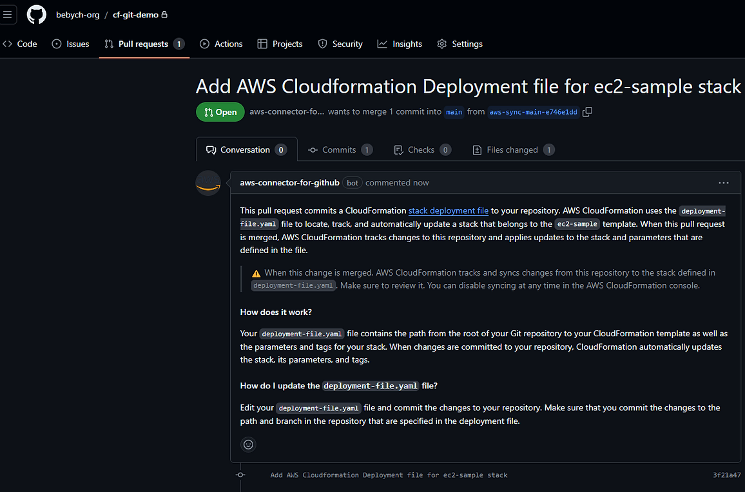Click the AWS bot avatar
The height and width of the screenshot is (492, 745).
(x=208, y=183)
